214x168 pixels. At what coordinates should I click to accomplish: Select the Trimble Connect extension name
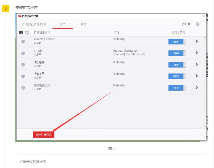tap(44, 39)
